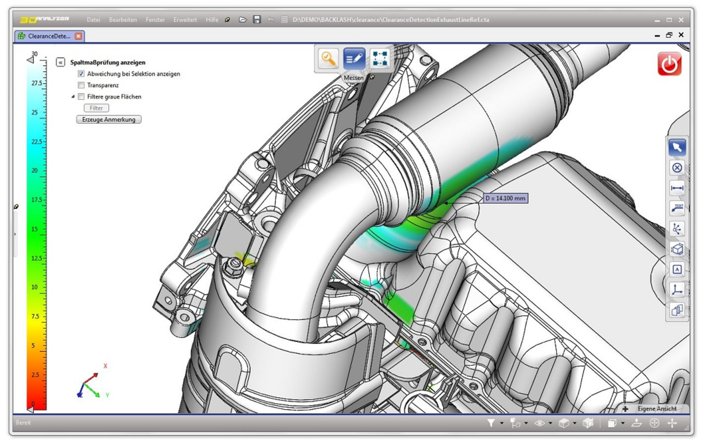Collapse the Filtere graue Flächen expander triangle

pos(73,96)
